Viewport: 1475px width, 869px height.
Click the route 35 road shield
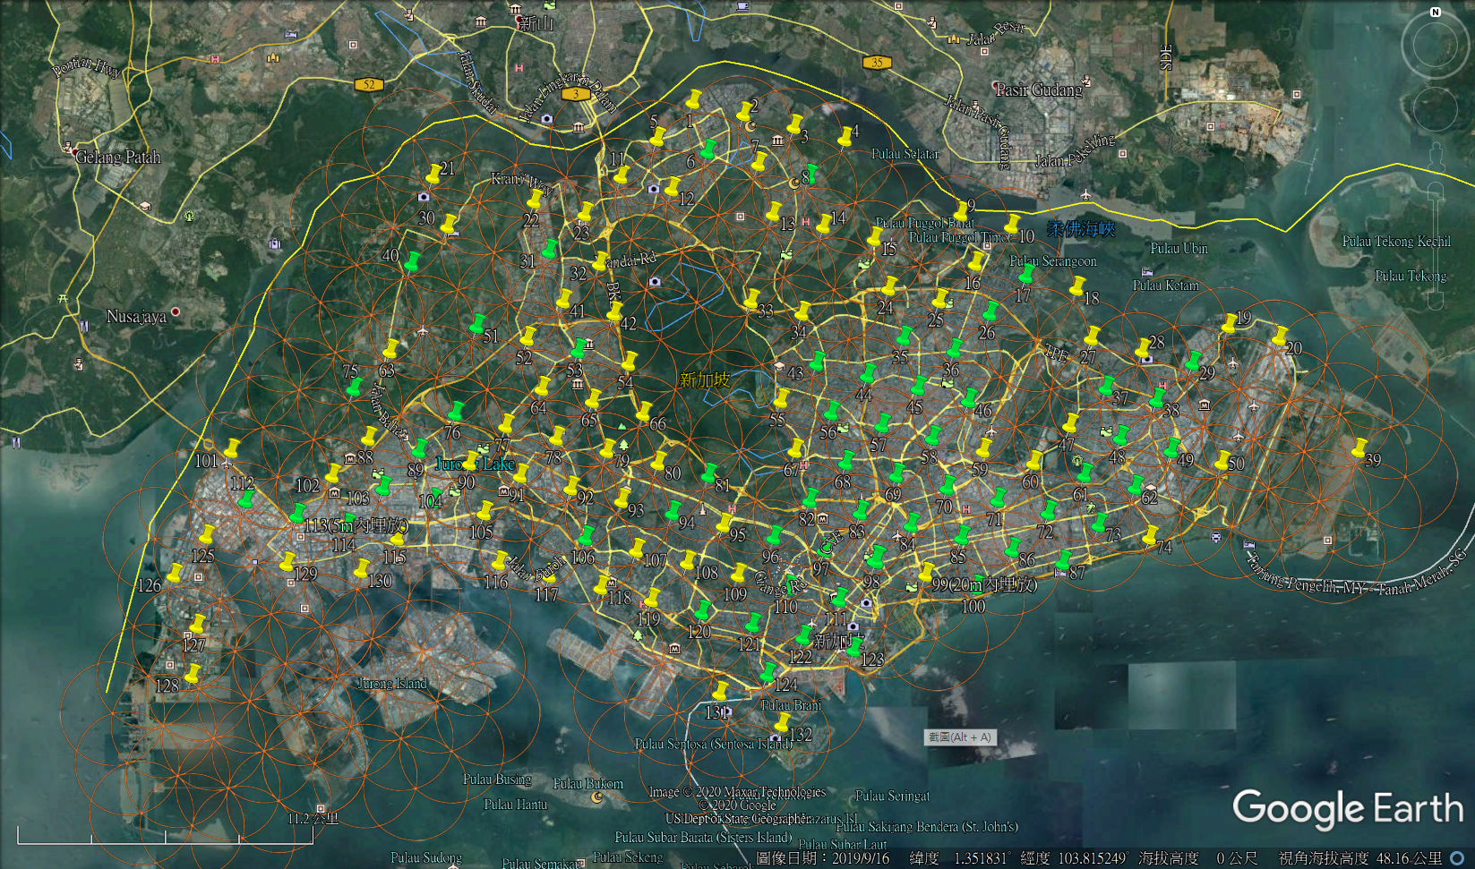(x=877, y=63)
